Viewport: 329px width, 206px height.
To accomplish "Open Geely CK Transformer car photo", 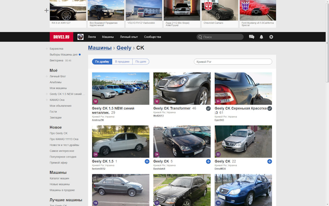I will tap(182, 89).
